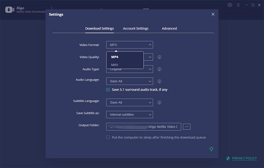
Task: Select MKV from the format list
Action: click(x=125, y=65)
